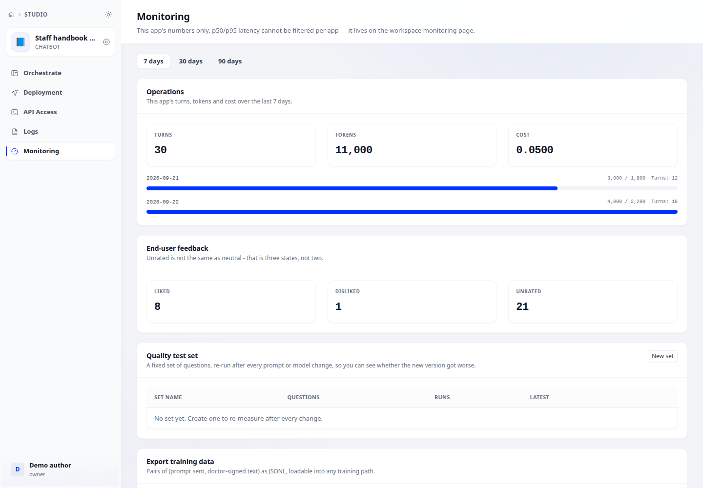703x488 pixels.
Task: Click the Disliked feedback card
Action: (x=412, y=302)
